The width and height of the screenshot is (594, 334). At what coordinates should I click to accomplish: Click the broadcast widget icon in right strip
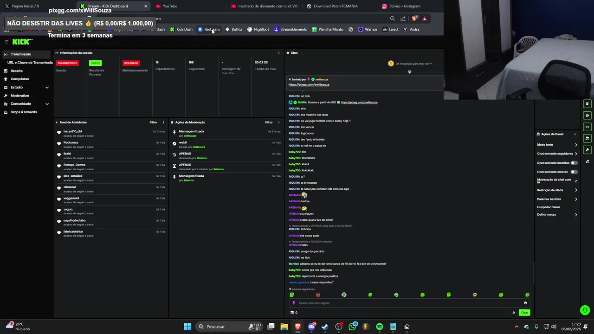click(x=587, y=127)
